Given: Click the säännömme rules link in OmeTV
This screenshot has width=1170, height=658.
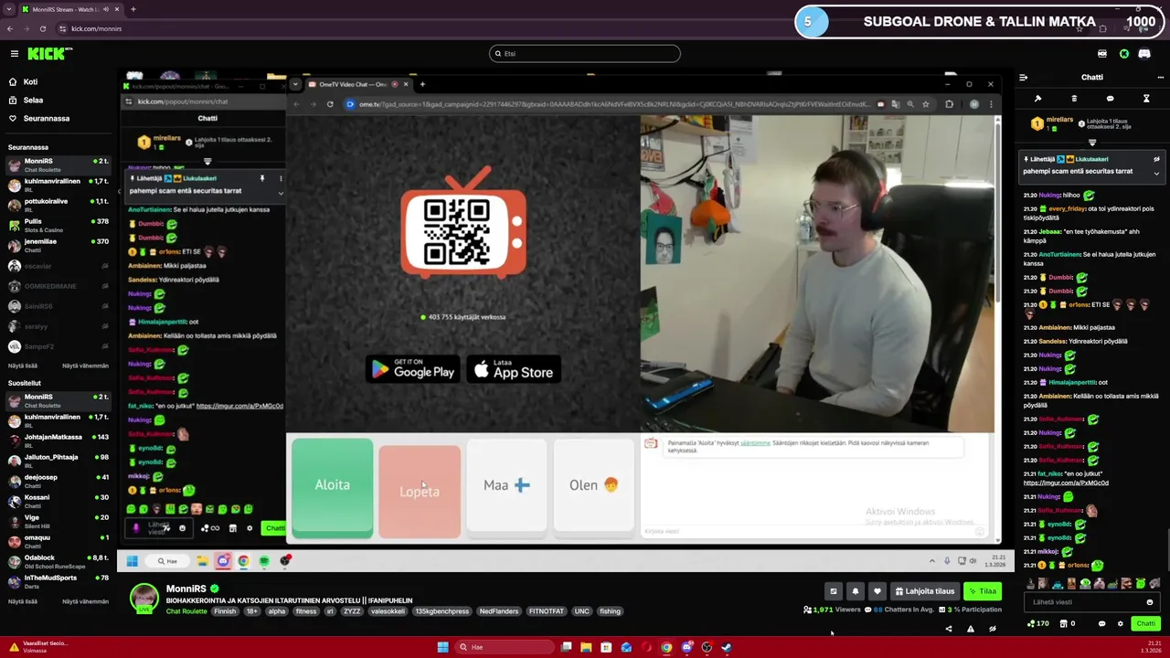Looking at the screenshot, I should [755, 443].
